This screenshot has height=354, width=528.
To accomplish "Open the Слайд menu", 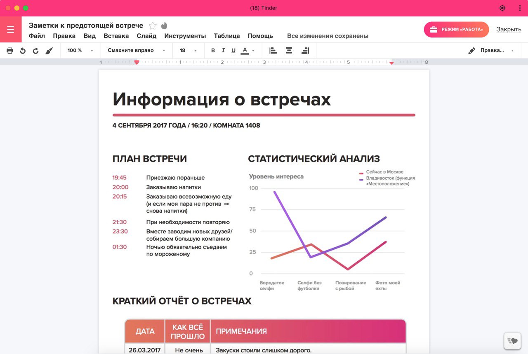I will (147, 36).
